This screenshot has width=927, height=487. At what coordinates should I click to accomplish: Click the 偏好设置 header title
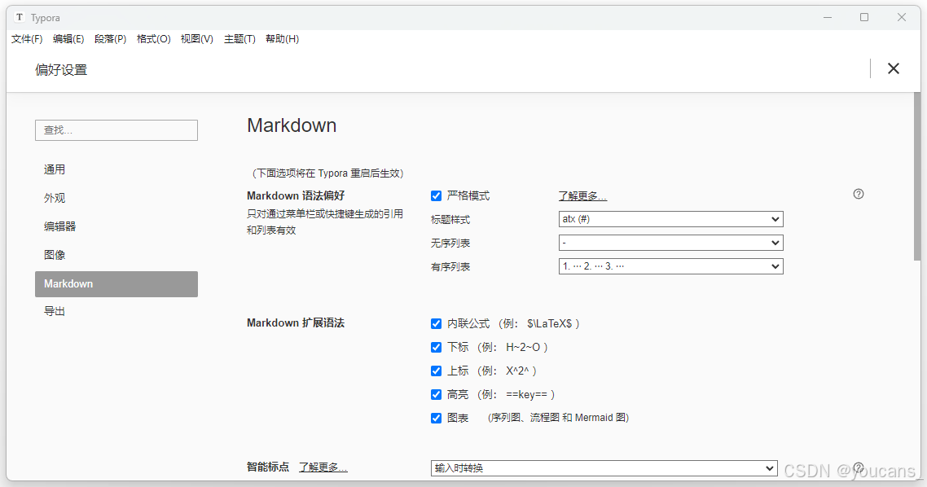coord(61,70)
